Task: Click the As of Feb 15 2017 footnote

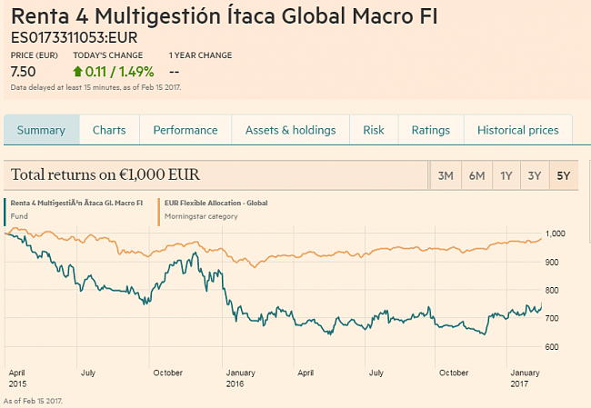Action: pyautogui.click(x=33, y=401)
